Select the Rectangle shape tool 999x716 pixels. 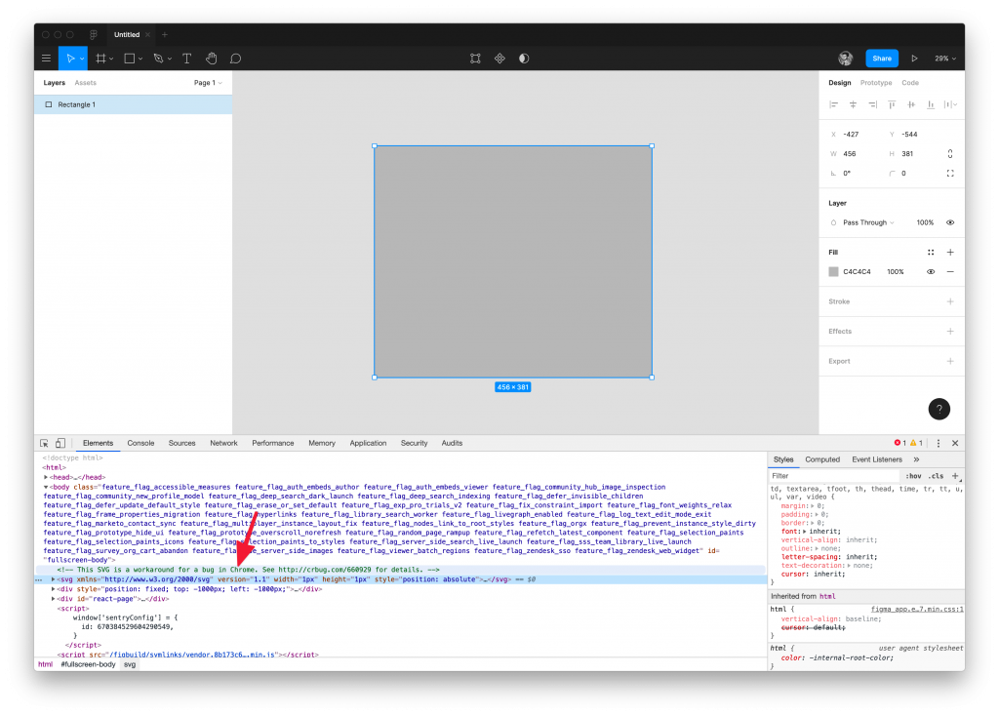[x=130, y=59]
